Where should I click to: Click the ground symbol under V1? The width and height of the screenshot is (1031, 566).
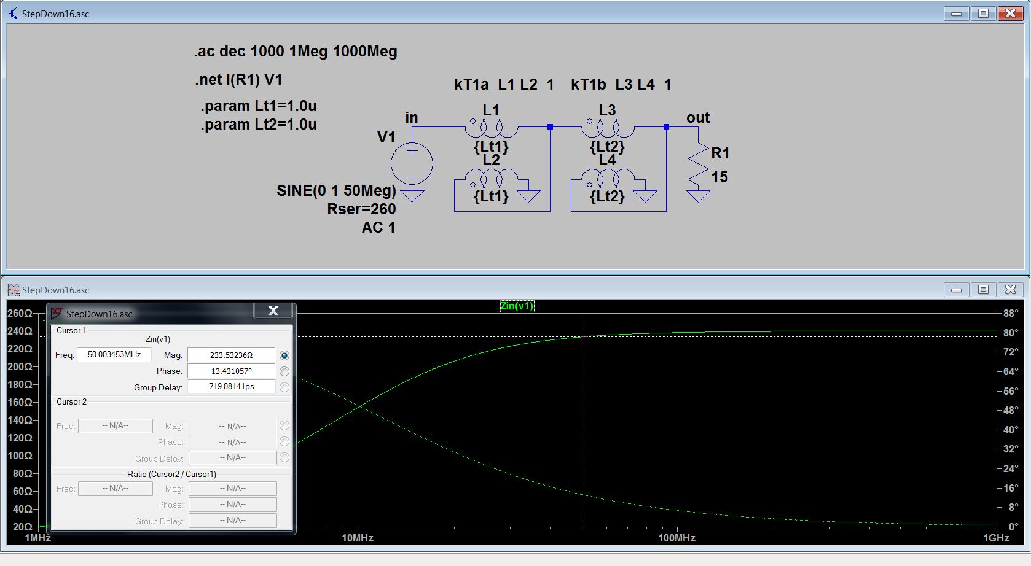pos(412,196)
